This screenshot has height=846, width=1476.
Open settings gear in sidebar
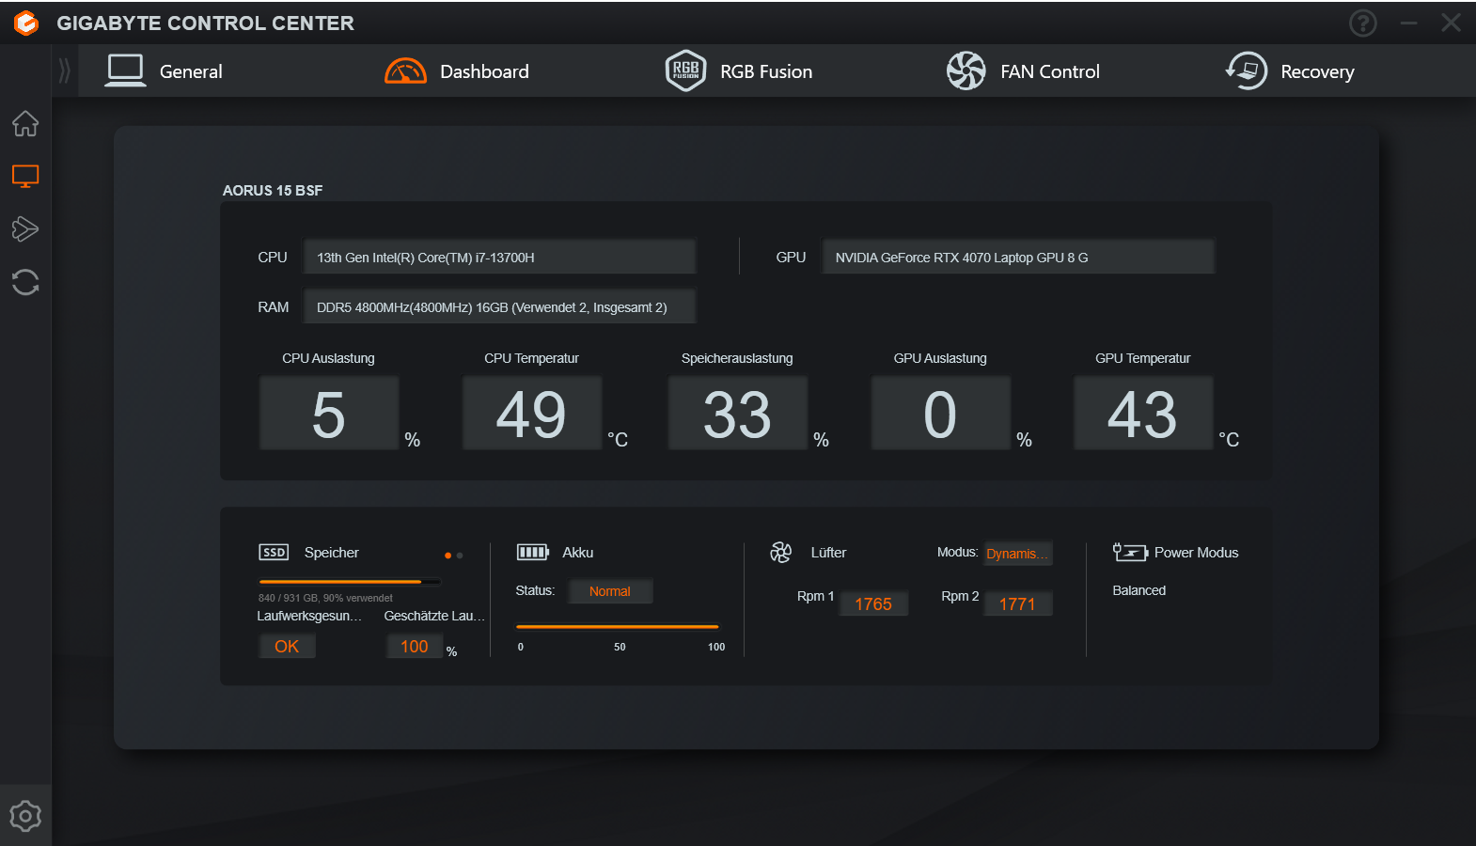coord(25,816)
